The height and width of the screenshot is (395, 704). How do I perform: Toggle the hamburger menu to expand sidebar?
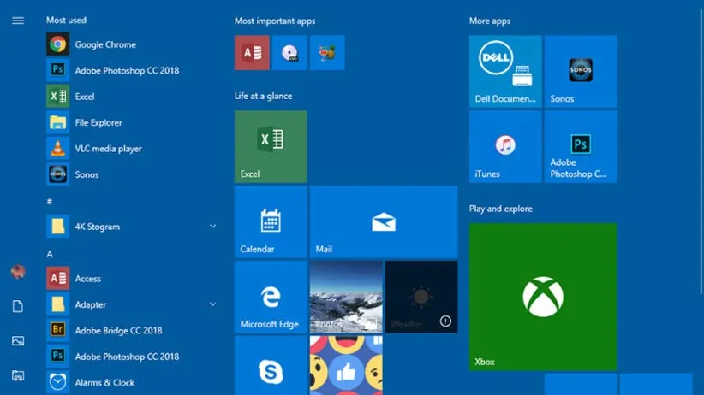point(18,21)
